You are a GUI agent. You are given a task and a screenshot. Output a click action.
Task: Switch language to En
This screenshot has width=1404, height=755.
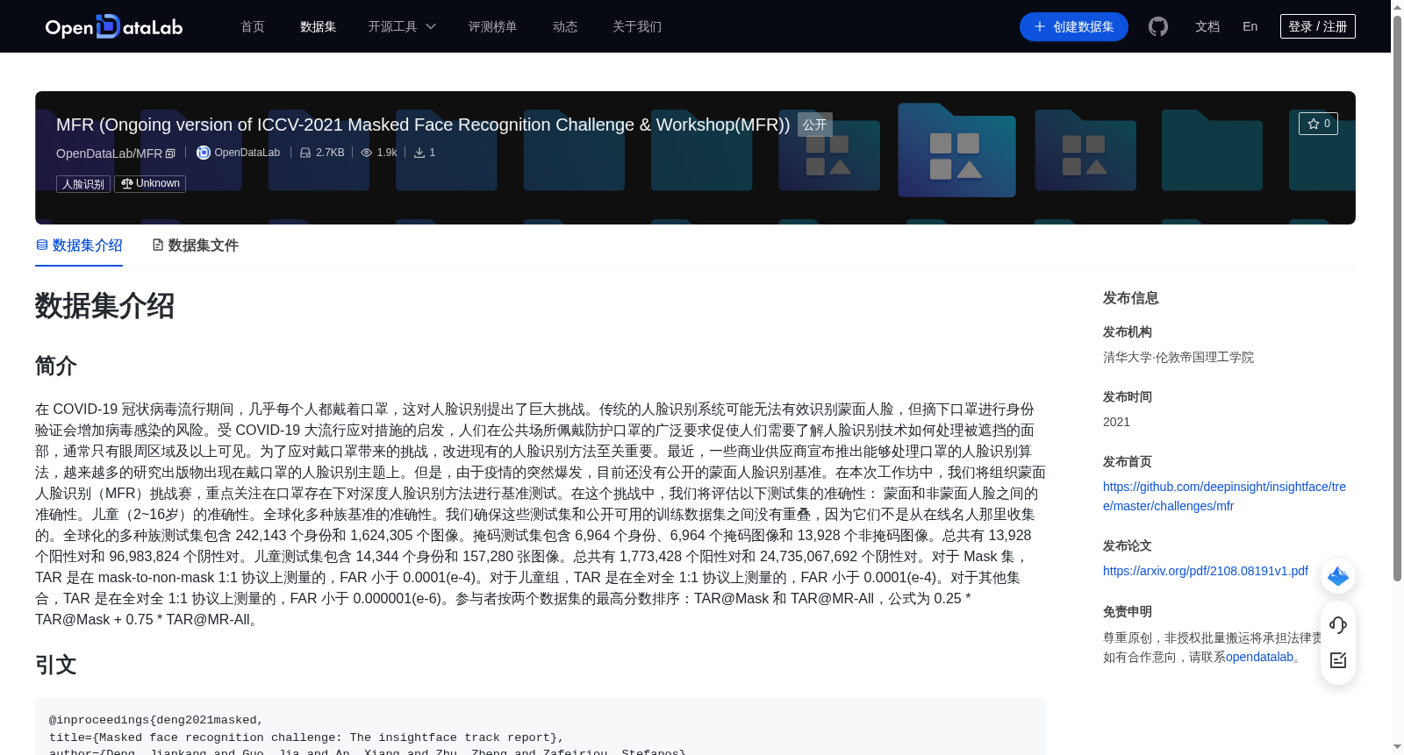tap(1250, 26)
